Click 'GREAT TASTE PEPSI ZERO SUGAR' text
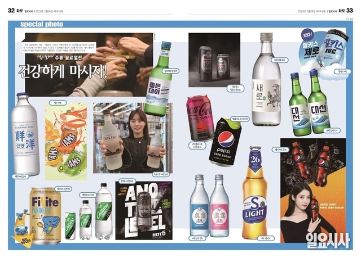Viewport: 361px width, 258px height. (x=331, y=206)
